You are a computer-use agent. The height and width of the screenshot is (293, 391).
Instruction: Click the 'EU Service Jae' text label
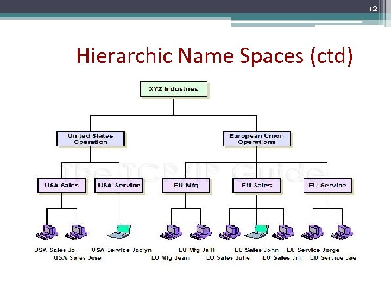[x=333, y=258]
